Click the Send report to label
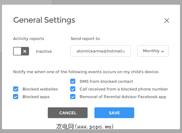Viewport: 182px width, 133px height. (x=85, y=39)
